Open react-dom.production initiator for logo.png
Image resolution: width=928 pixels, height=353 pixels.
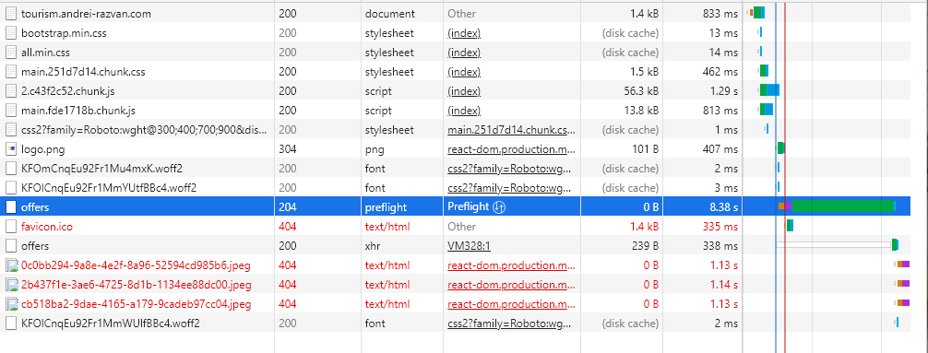coord(511,149)
